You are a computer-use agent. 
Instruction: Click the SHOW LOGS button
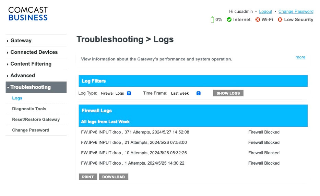228,93
